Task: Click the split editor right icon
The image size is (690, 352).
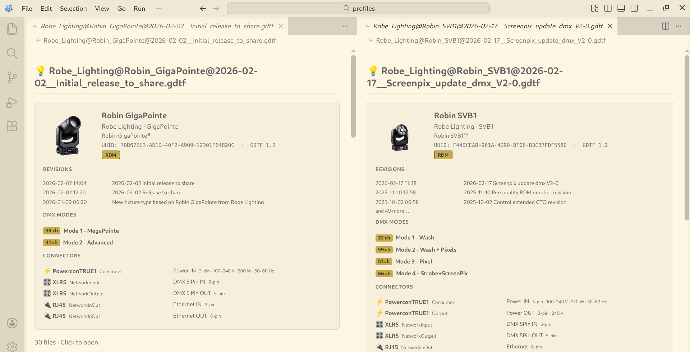Action: click(665, 26)
